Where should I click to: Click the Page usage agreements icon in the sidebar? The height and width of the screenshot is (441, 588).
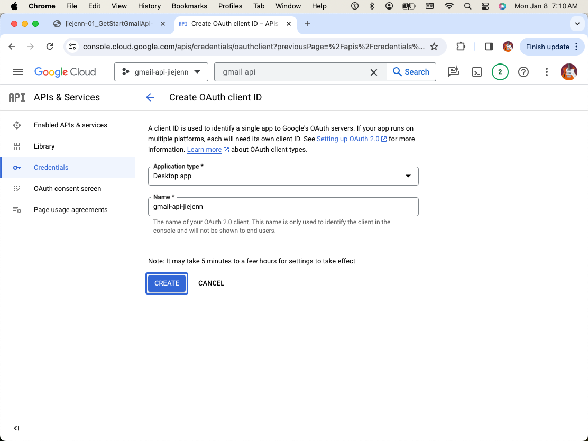click(17, 210)
